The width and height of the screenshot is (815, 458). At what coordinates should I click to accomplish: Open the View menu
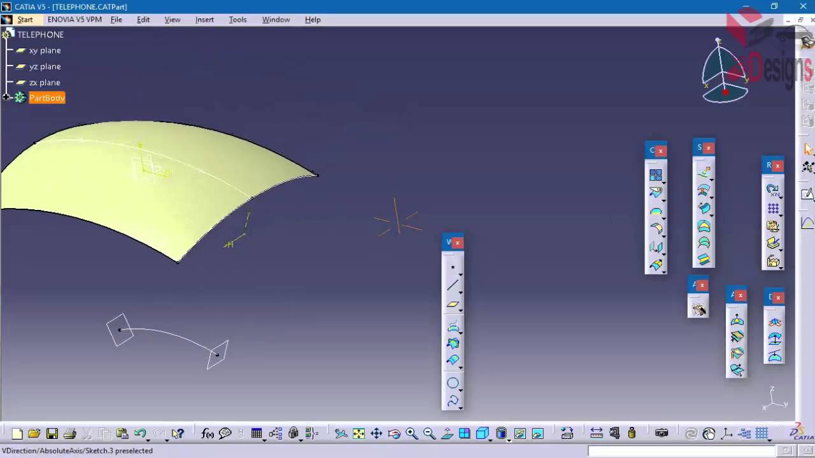point(173,20)
